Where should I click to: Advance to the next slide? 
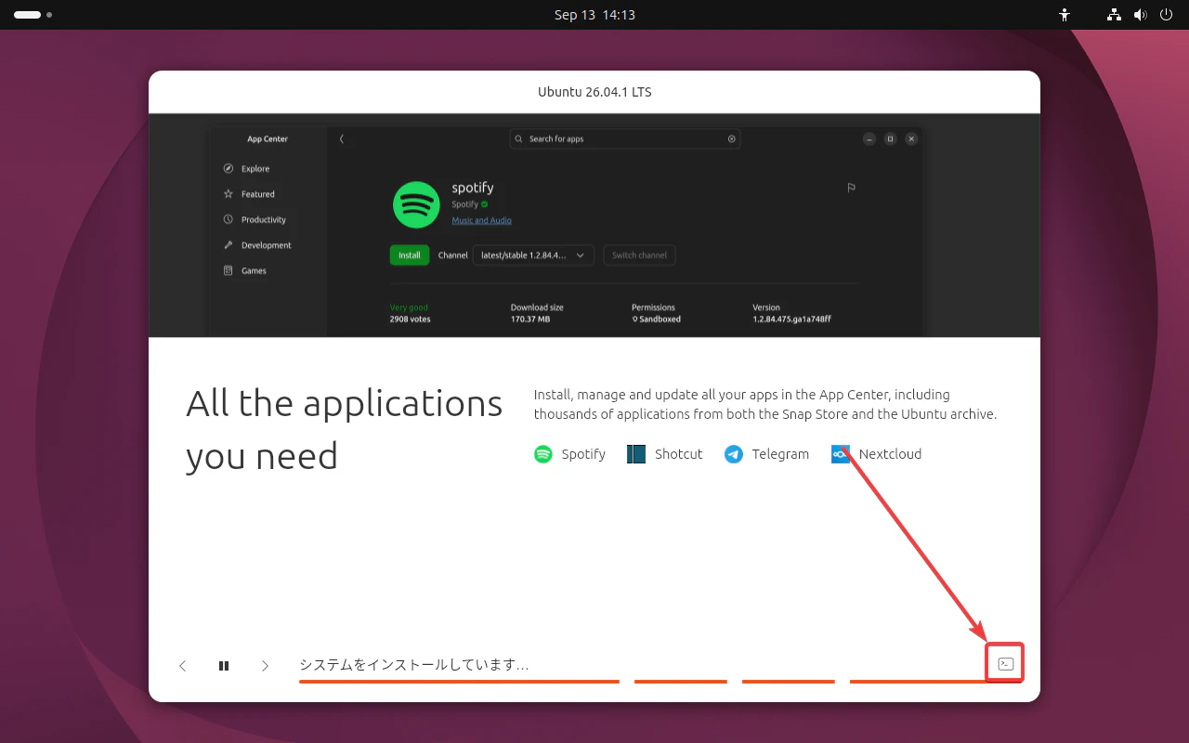(265, 666)
